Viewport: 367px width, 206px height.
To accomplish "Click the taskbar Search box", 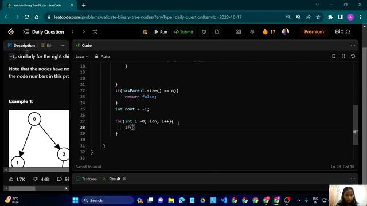I will [x=107, y=200].
